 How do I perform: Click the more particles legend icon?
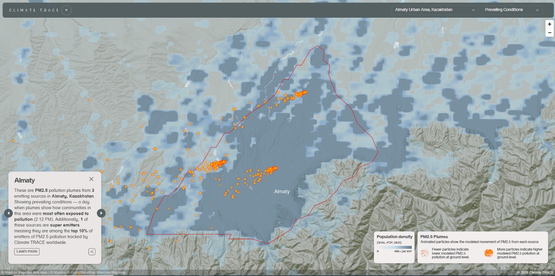click(x=489, y=253)
